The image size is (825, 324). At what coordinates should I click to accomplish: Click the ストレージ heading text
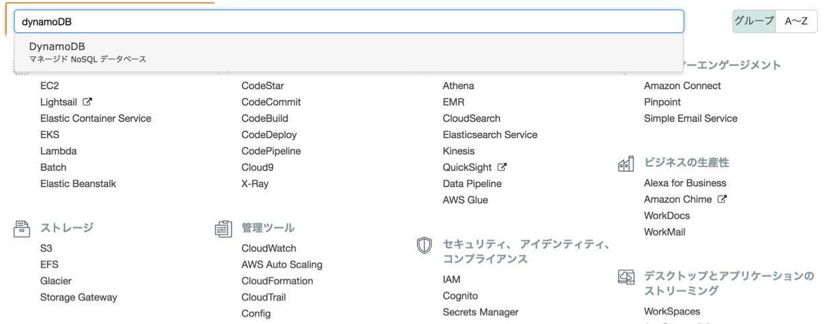point(66,228)
